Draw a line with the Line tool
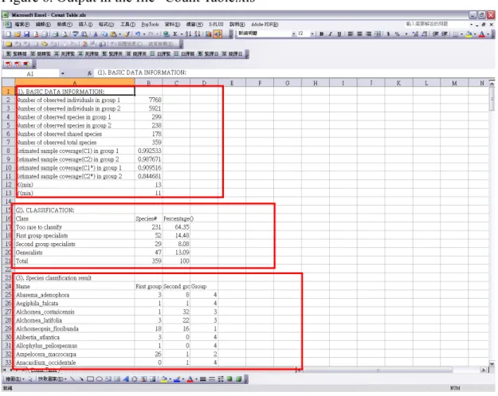Screen dimensions: 498x396 click(73, 378)
